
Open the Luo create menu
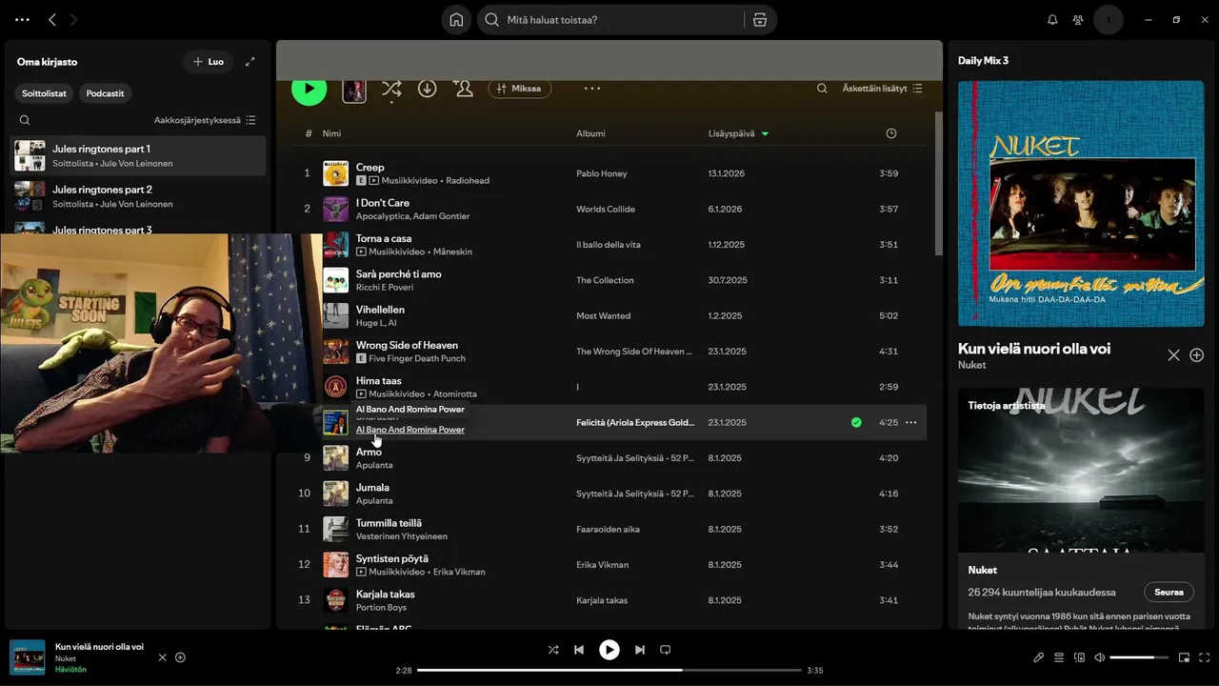click(x=208, y=62)
